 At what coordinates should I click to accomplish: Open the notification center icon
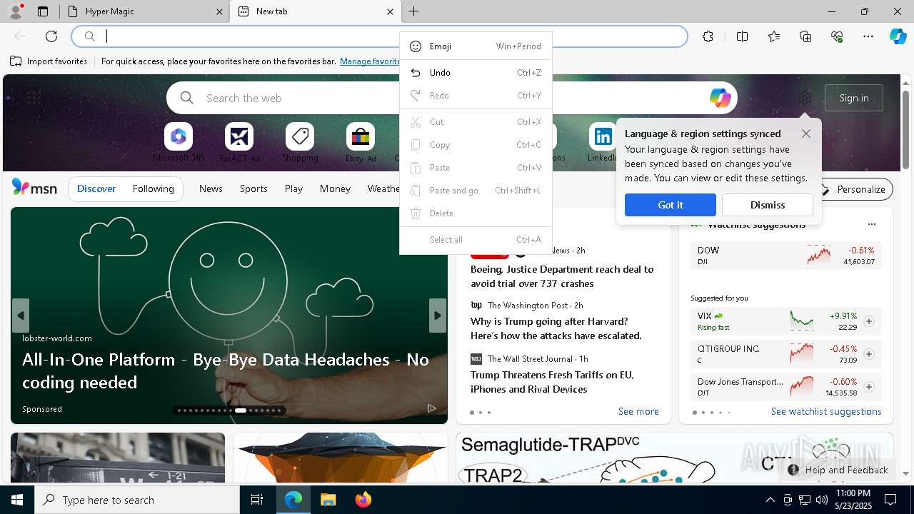890,500
